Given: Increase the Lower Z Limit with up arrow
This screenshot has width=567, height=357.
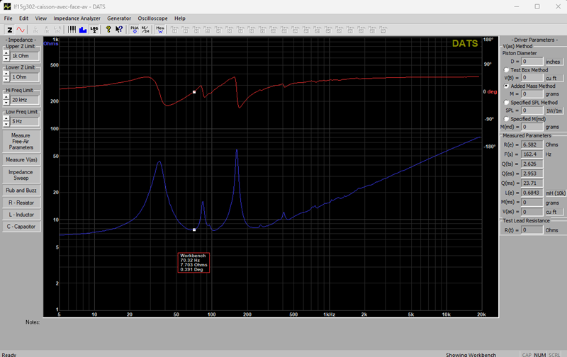Looking at the screenshot, I should coord(6,74).
